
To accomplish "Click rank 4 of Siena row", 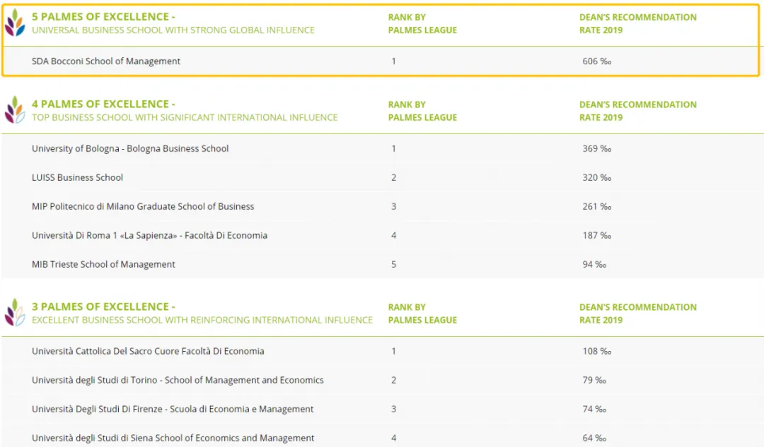I will (394, 438).
